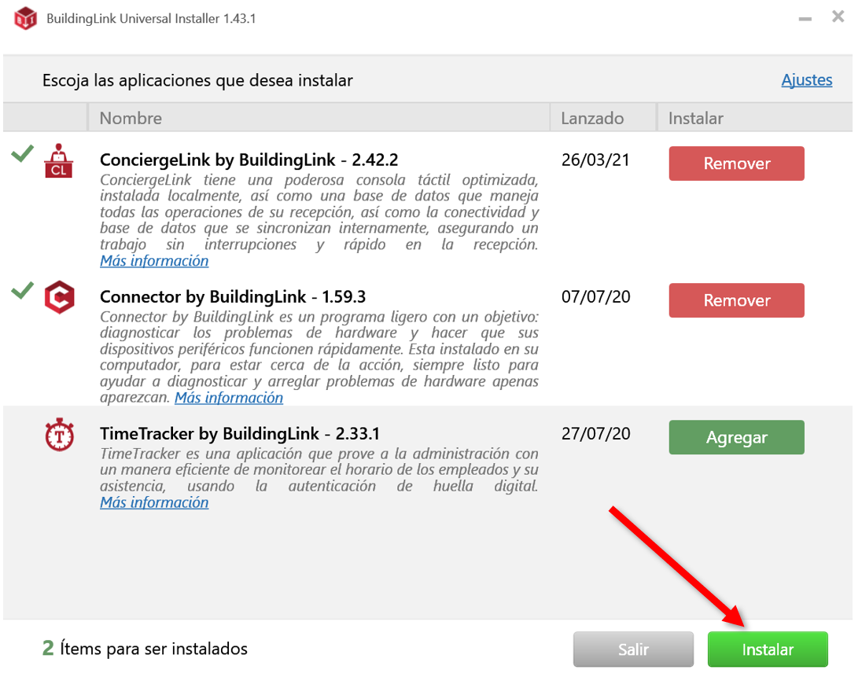
Task: Click the TimeTracker stopwatch icon
Action: (x=59, y=435)
